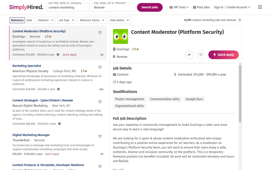Click the Organizational skills qualification tag
The width and height of the screenshot is (272, 170).
130,106
